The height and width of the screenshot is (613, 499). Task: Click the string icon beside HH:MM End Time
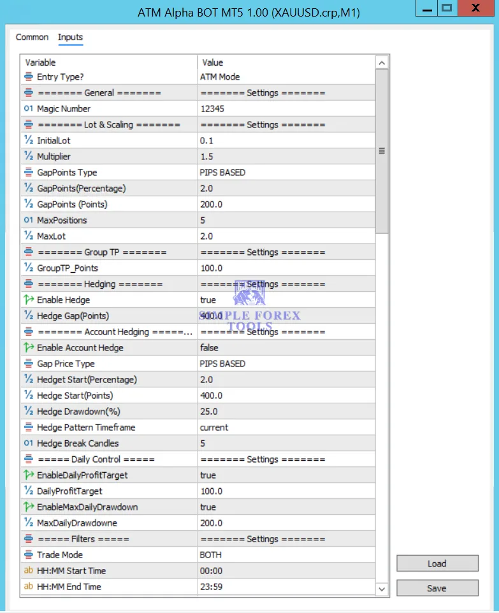pos(29,586)
